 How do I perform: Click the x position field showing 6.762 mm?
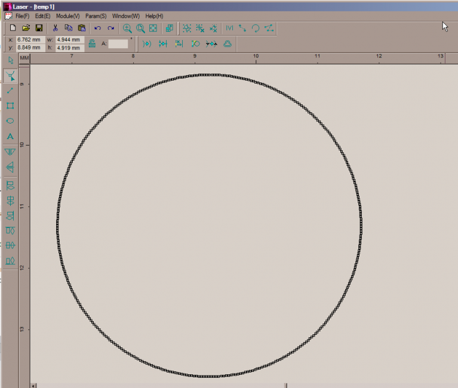[29, 40]
